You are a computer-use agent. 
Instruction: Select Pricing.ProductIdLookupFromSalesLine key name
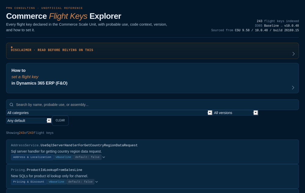pos(46,170)
